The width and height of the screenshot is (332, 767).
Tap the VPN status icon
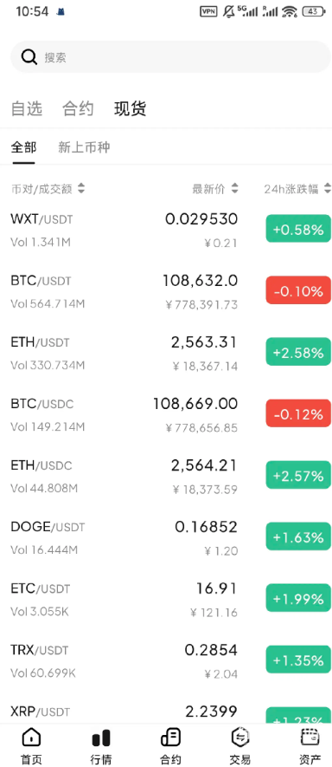(208, 11)
